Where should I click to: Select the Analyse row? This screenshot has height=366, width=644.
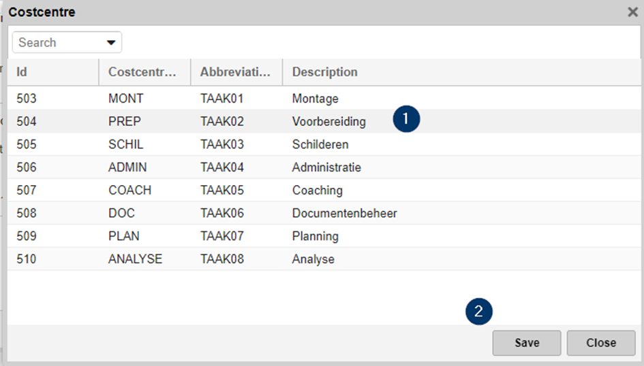click(x=313, y=259)
